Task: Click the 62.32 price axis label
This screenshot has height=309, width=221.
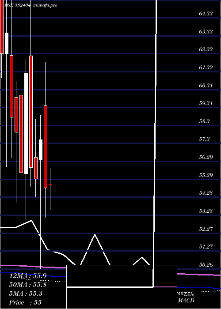Action: coord(206,49)
